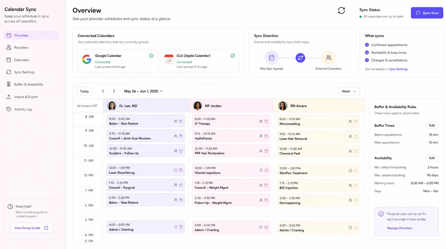This screenshot has height=249, width=446.
Task: Go to previous week arrow
Action: pos(103,91)
